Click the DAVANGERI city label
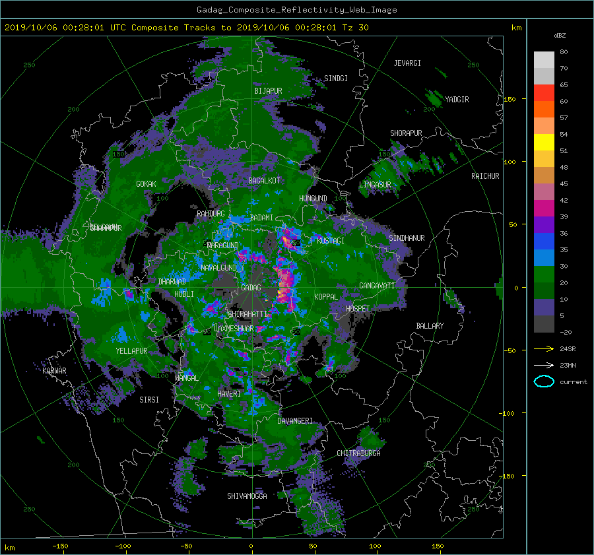The width and height of the screenshot is (594, 555). [x=295, y=421]
